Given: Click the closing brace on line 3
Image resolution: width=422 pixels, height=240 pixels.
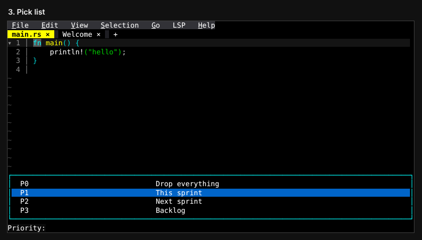Looking at the screenshot, I should 35,61.
